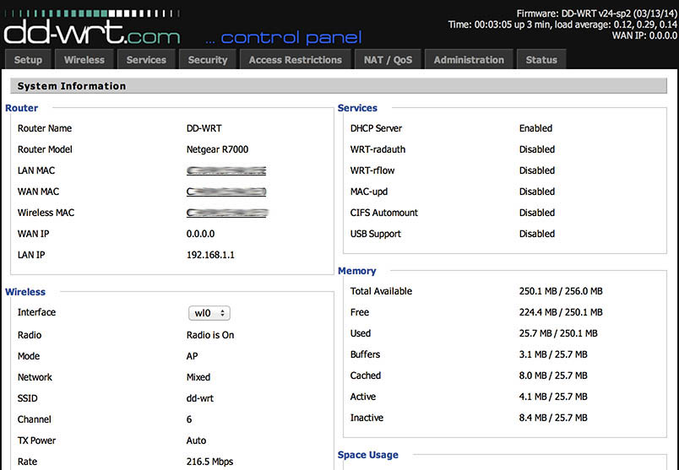Open the Administration tab
Screen dimensions: 679x470
point(469,60)
